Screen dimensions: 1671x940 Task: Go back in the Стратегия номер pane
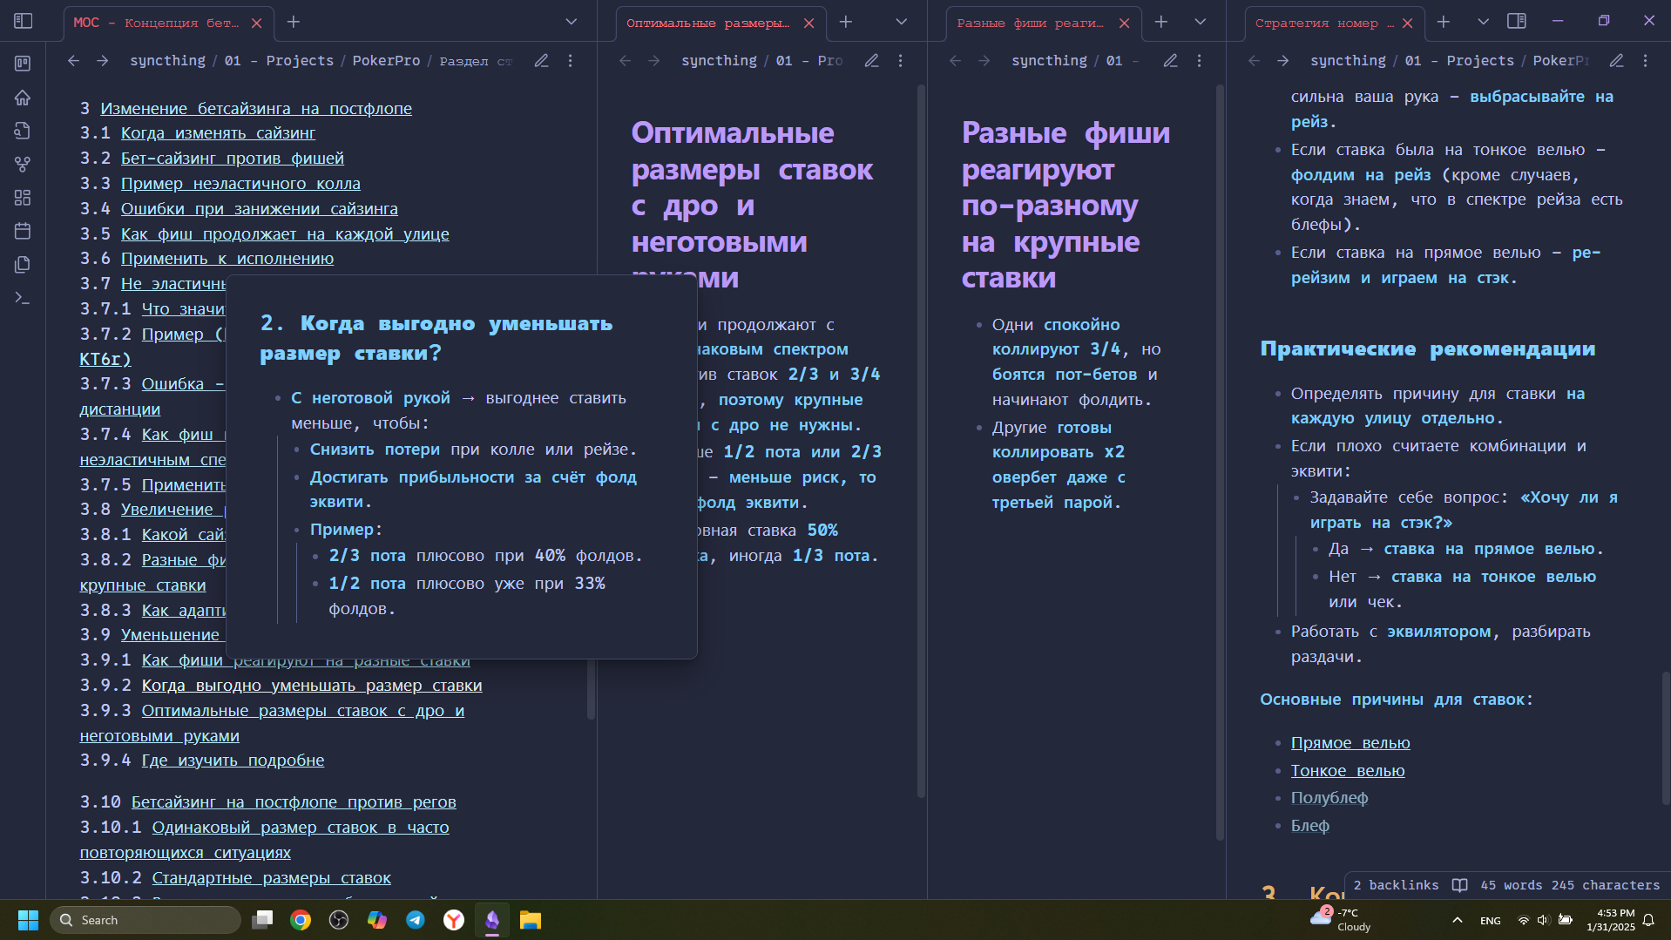pos(1254,60)
